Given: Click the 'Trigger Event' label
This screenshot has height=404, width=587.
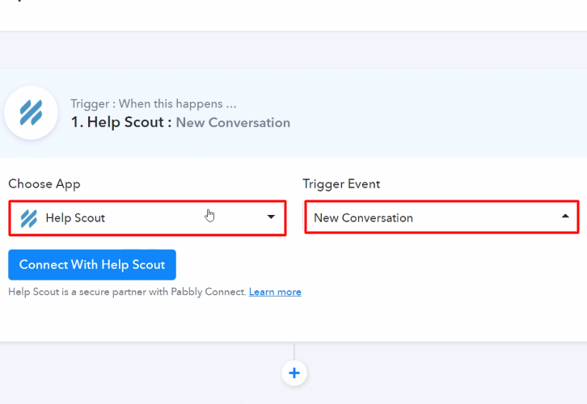Looking at the screenshot, I should [341, 184].
